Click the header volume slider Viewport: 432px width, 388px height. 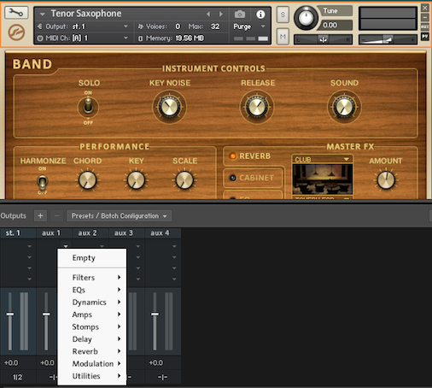coord(388,39)
